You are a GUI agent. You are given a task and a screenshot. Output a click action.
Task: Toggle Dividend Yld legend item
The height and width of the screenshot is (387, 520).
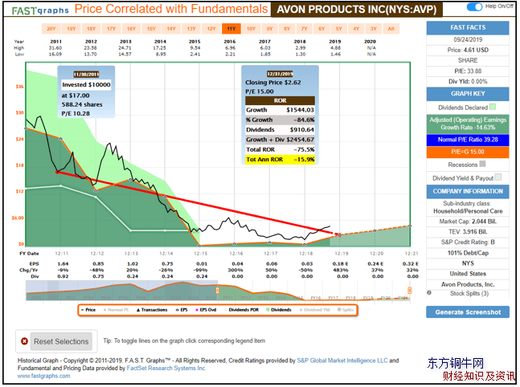click(315, 310)
